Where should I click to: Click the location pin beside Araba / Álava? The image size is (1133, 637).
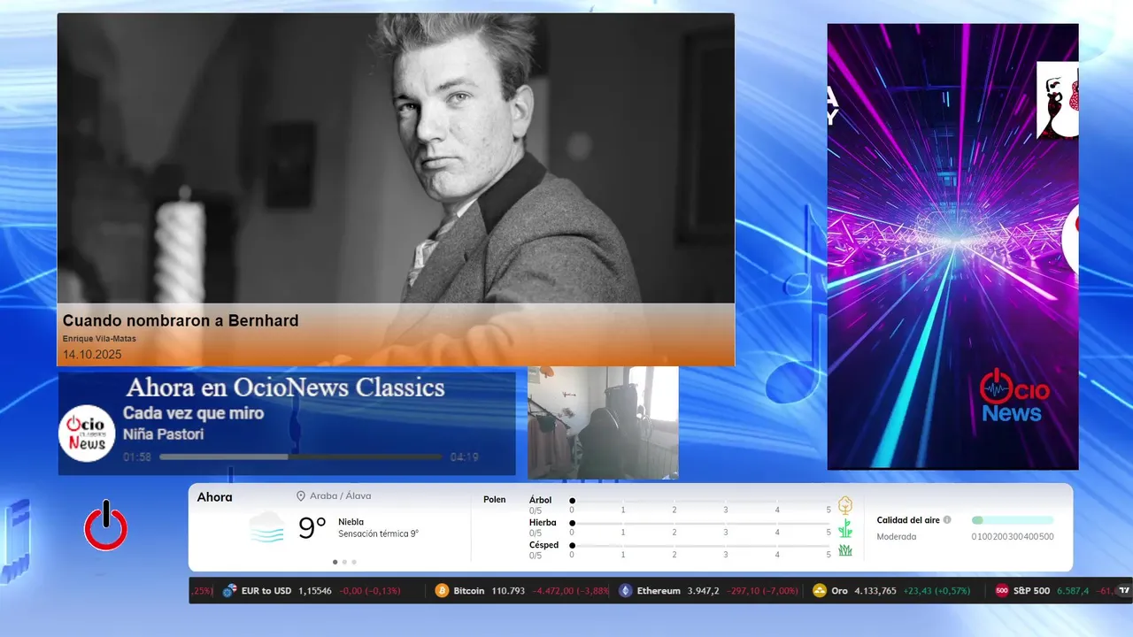(301, 496)
